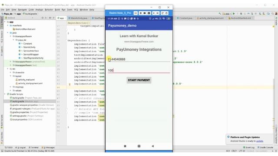
Task: Click the project panel settings gear icon
Action: tap(50, 18)
